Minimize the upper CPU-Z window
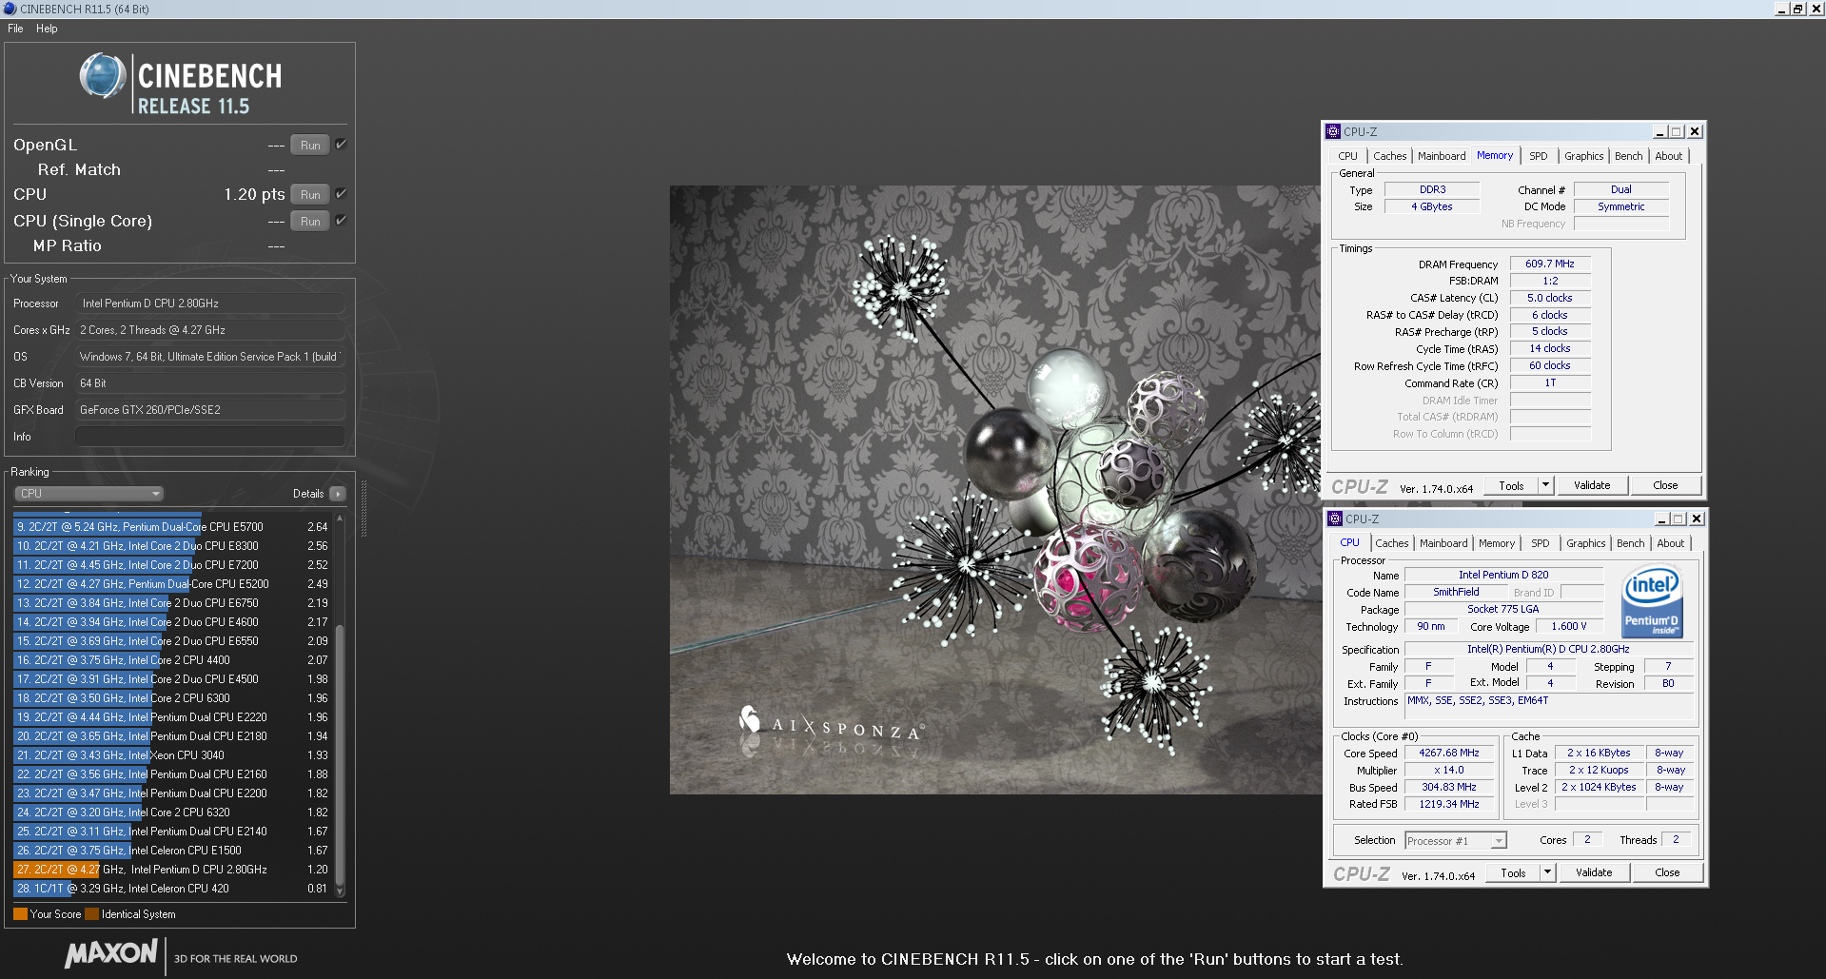Screen dimensions: 1826x979 coord(1659,132)
